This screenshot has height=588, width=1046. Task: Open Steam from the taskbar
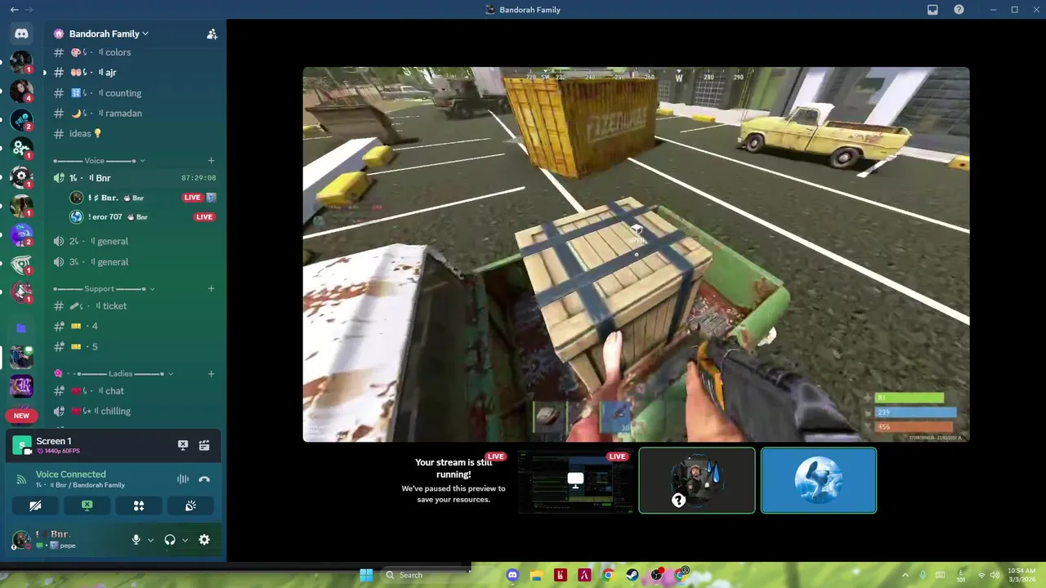[633, 575]
